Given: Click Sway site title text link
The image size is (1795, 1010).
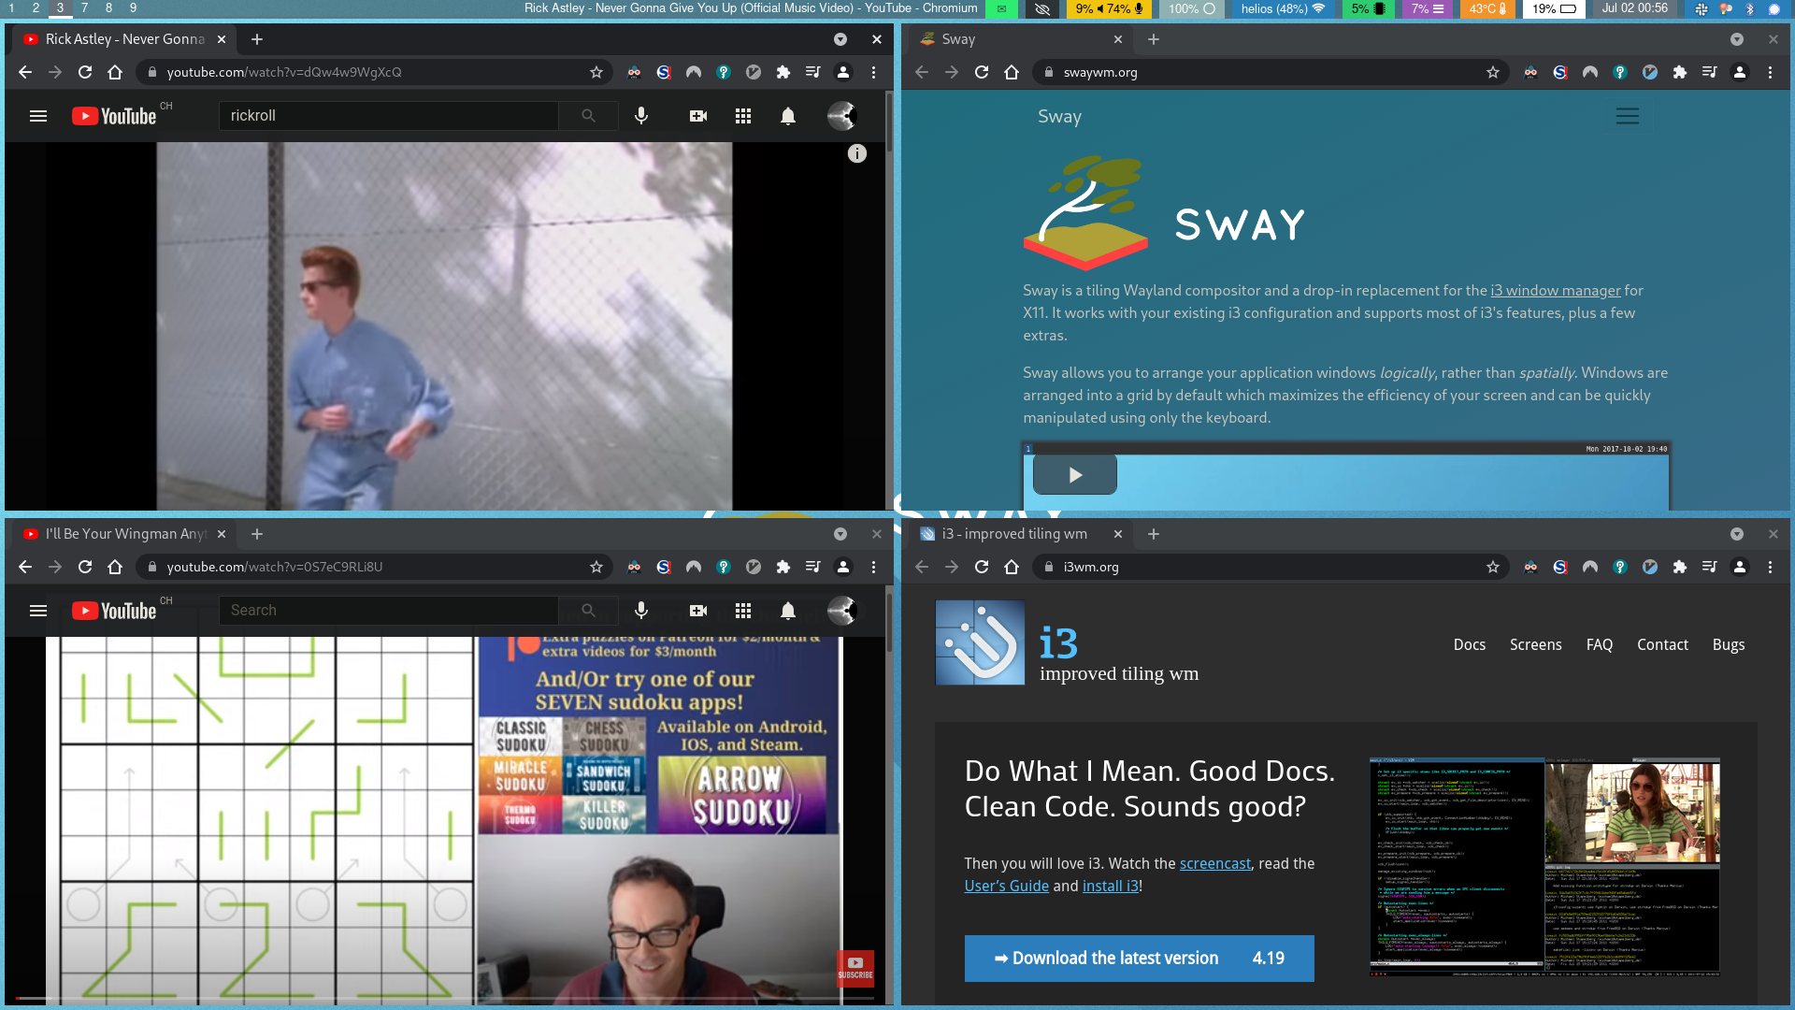Looking at the screenshot, I should point(1059,117).
